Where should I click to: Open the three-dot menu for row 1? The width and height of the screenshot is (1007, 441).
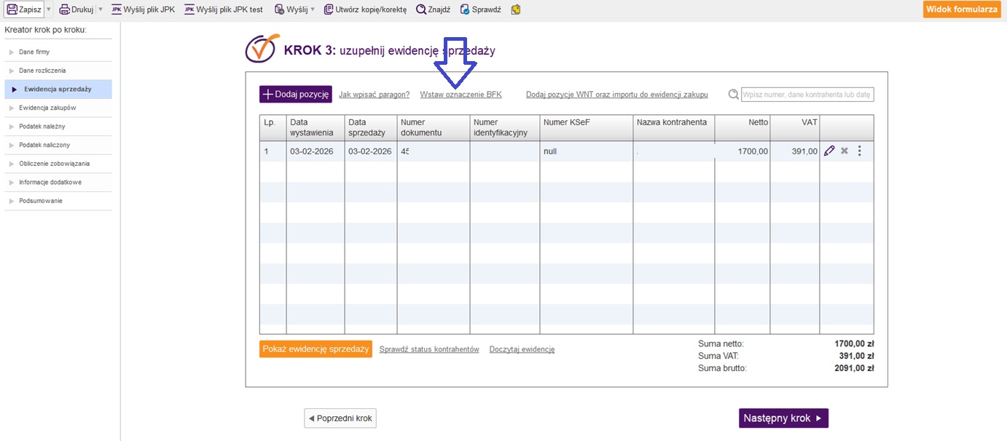click(x=860, y=151)
